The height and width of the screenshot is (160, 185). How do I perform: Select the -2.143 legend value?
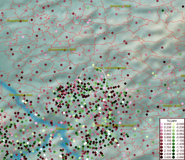coord(180,151)
